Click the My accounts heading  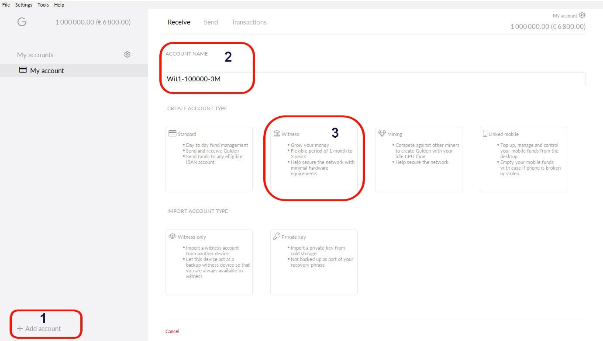tap(35, 55)
